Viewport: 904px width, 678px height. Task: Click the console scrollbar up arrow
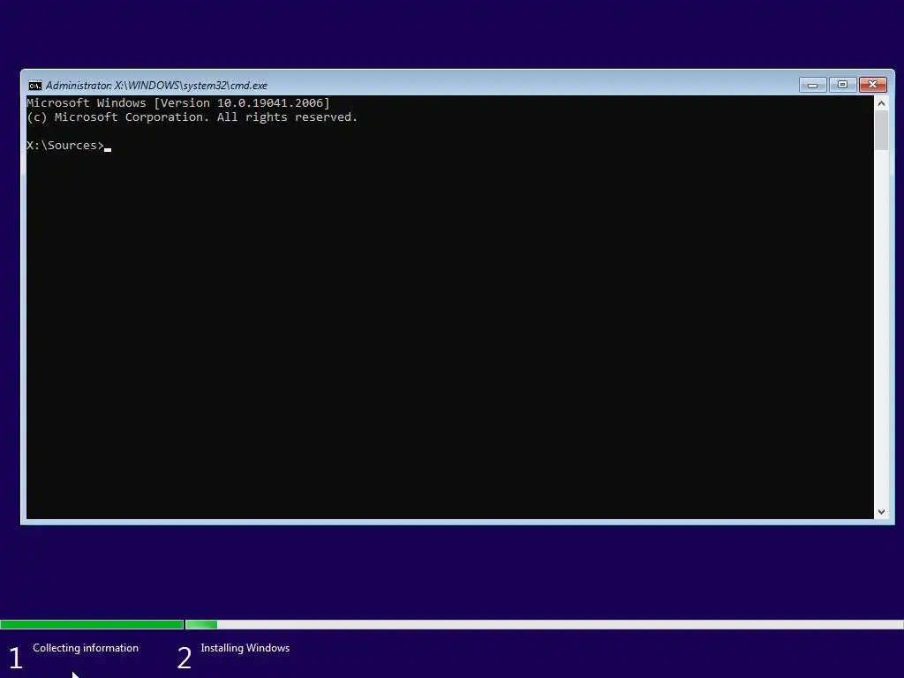coord(881,103)
